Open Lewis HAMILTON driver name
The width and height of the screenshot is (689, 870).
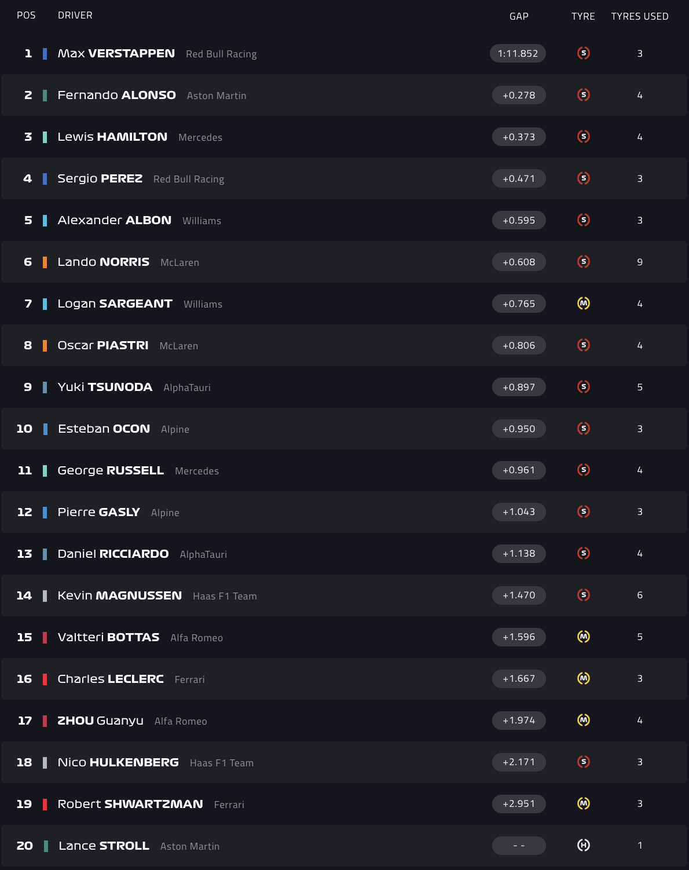click(112, 137)
